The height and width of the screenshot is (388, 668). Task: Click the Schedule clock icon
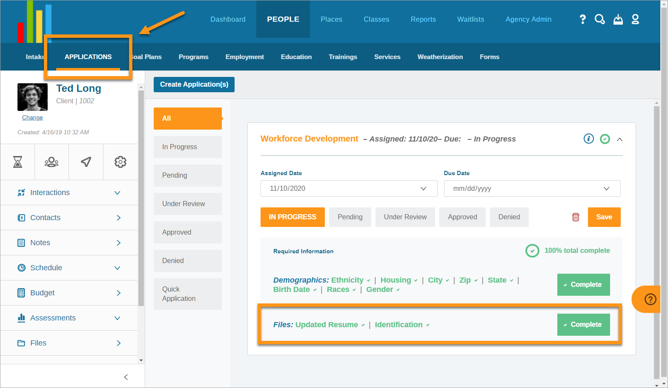tap(21, 268)
